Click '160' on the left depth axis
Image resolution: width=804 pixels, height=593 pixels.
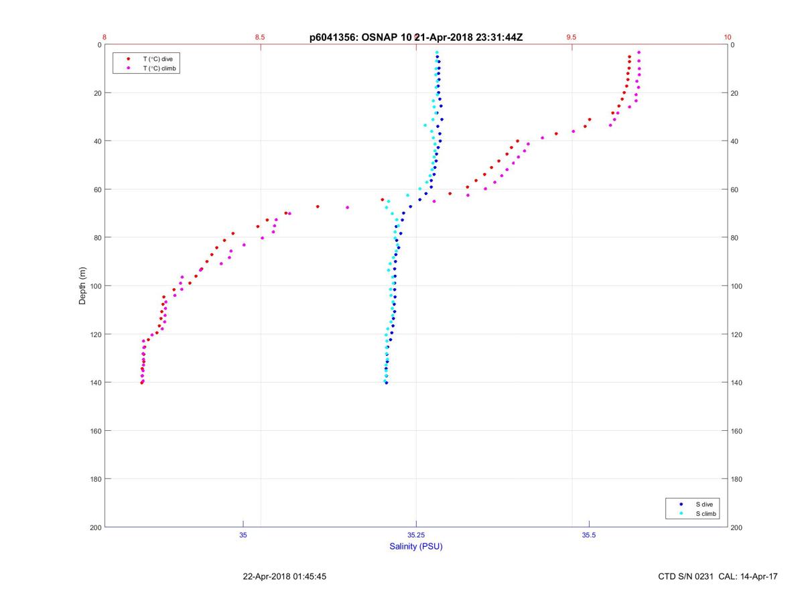click(x=95, y=431)
